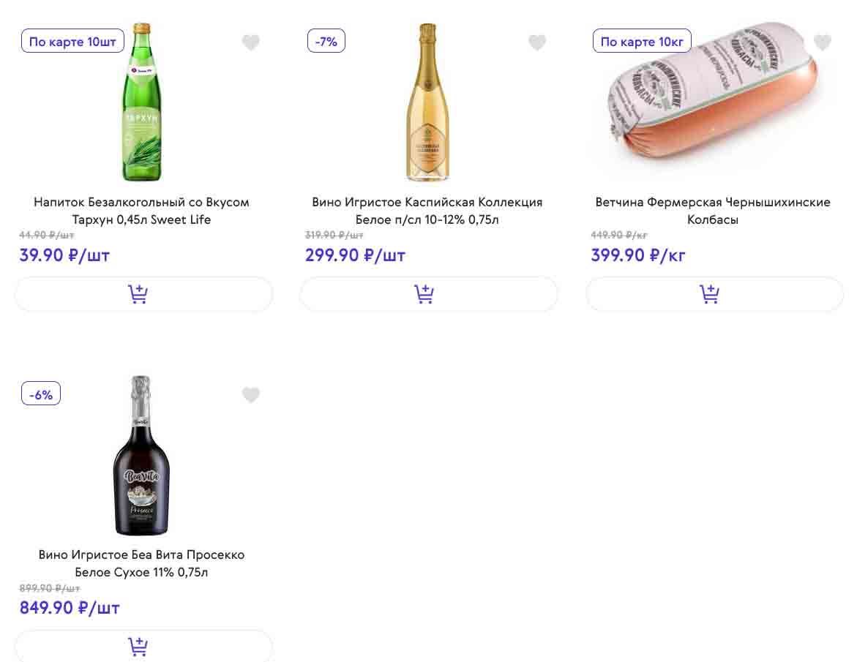
Task: Open the Tarkhun green bottle image
Action: (141, 102)
